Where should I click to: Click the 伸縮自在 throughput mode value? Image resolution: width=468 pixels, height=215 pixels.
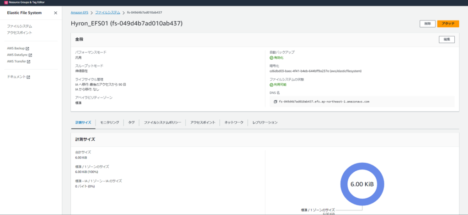click(81, 71)
